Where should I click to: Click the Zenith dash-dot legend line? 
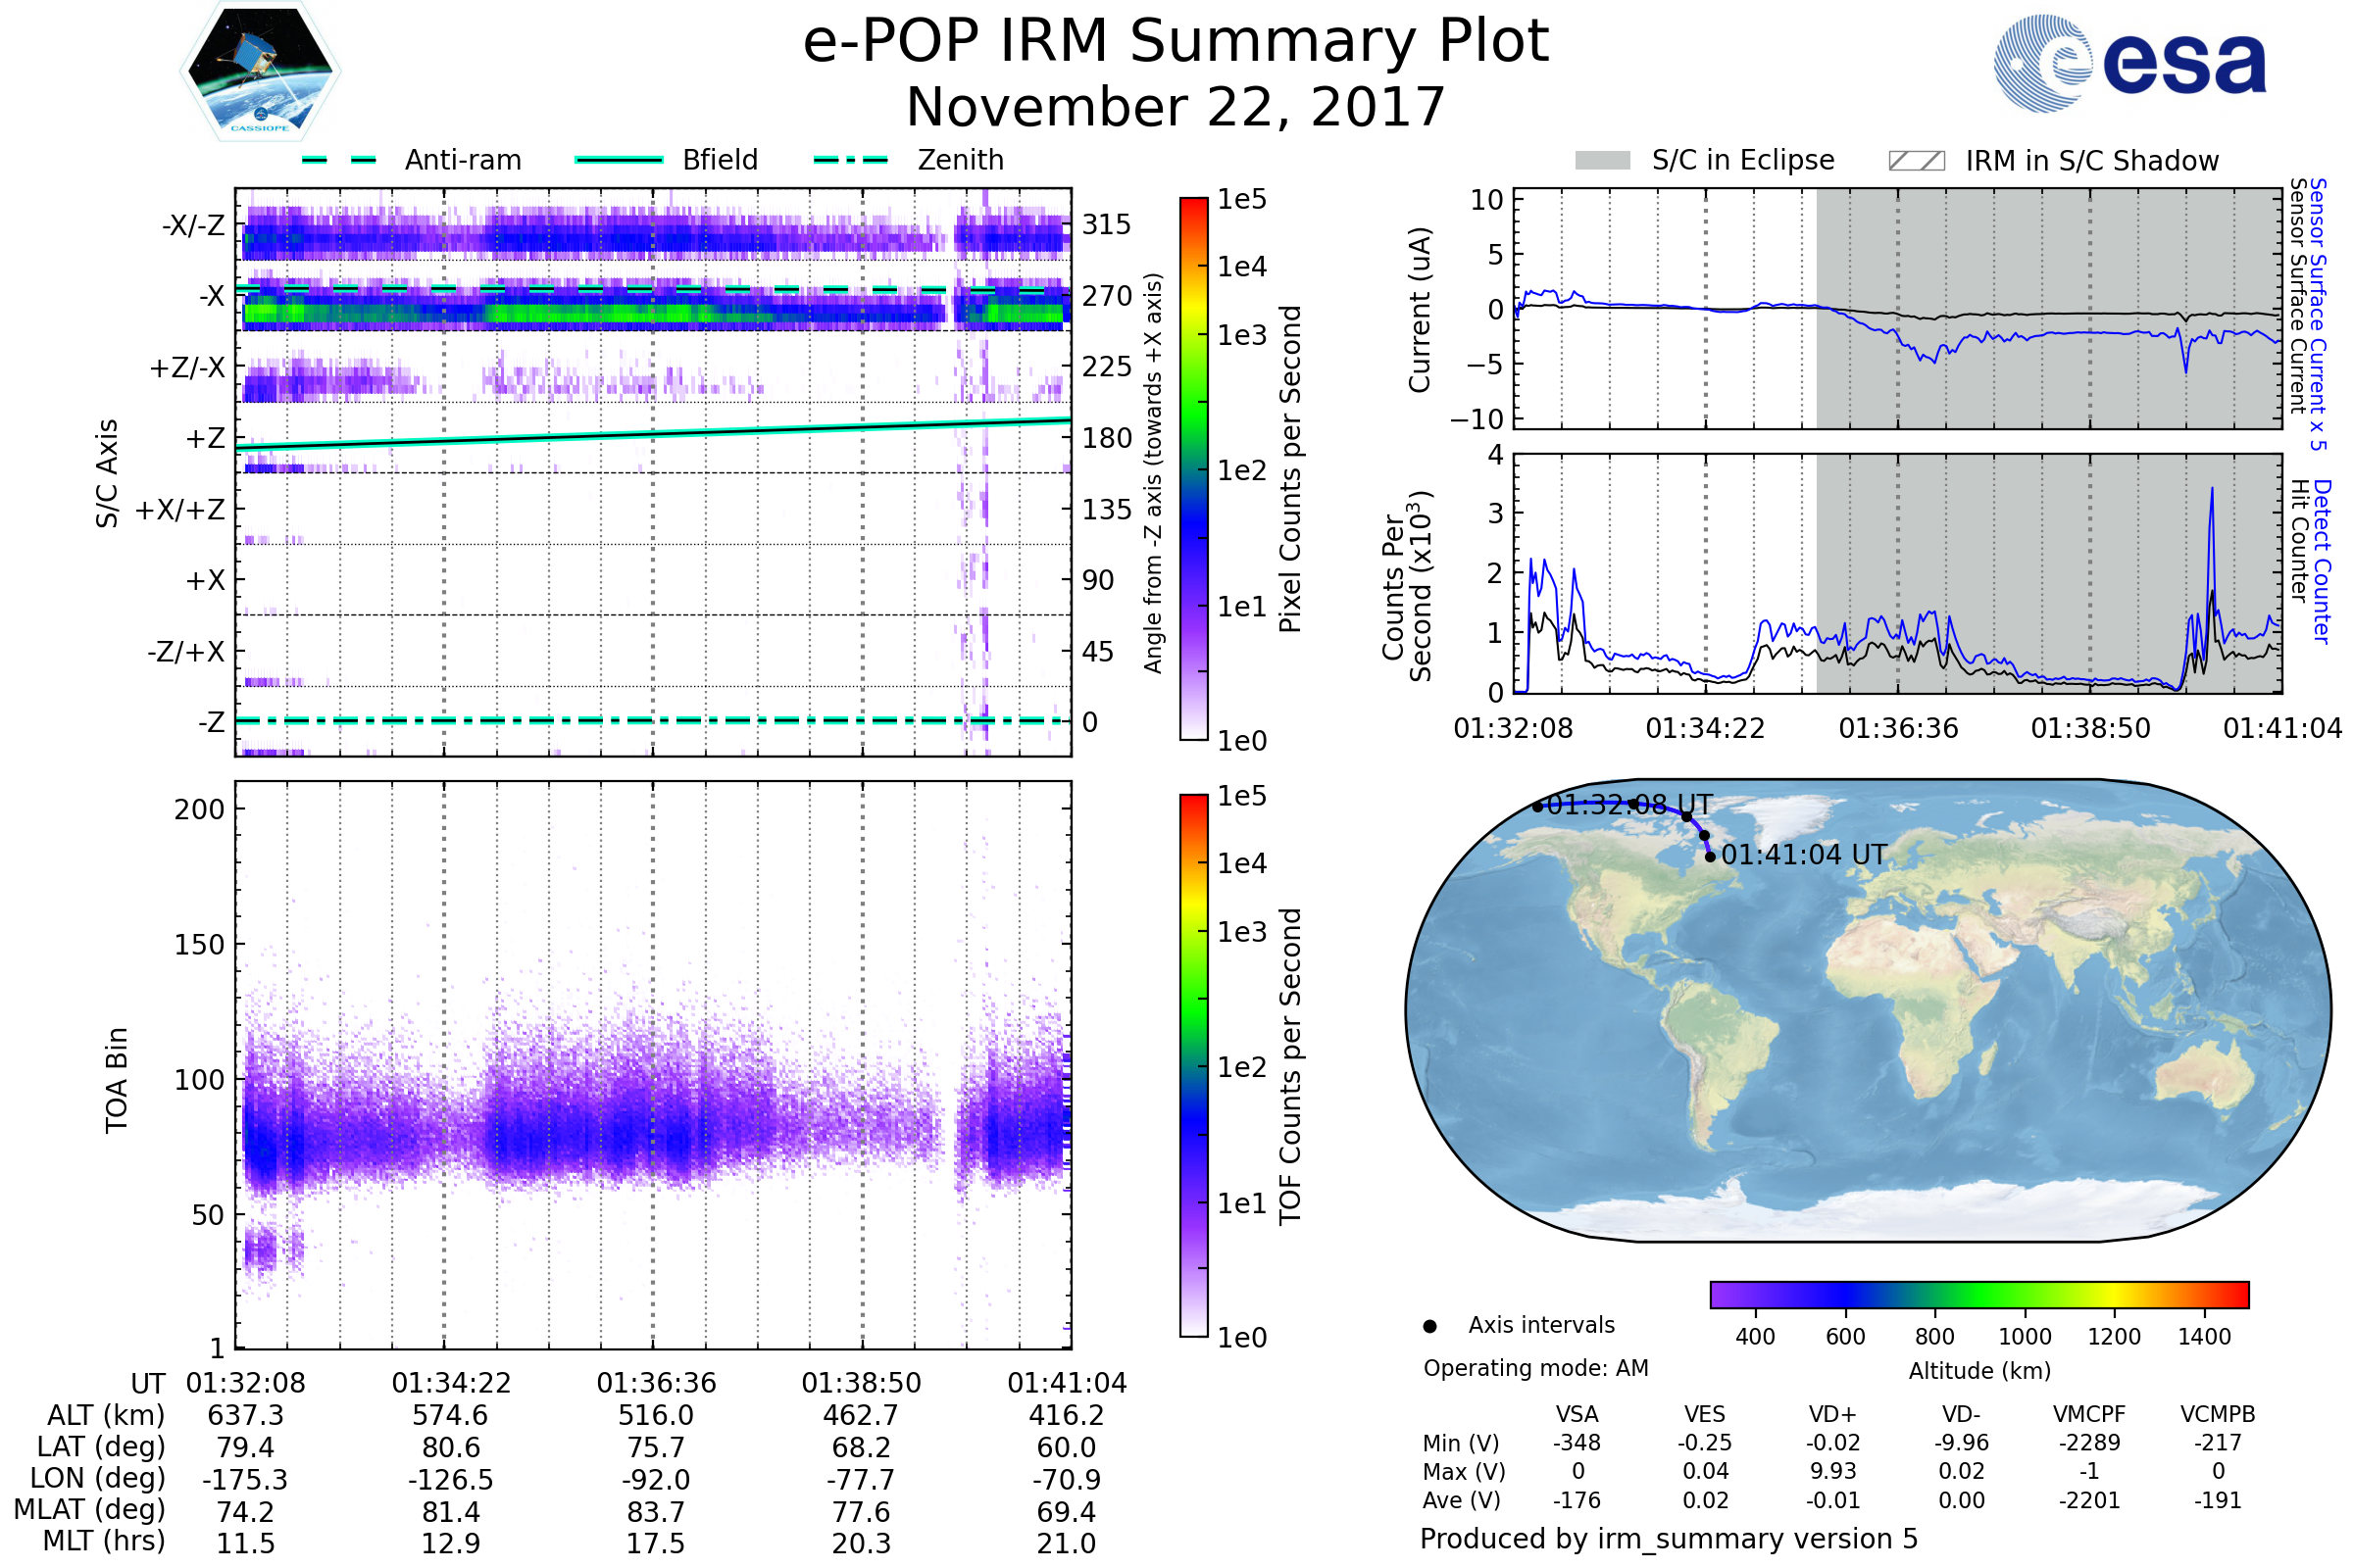pyautogui.click(x=850, y=160)
